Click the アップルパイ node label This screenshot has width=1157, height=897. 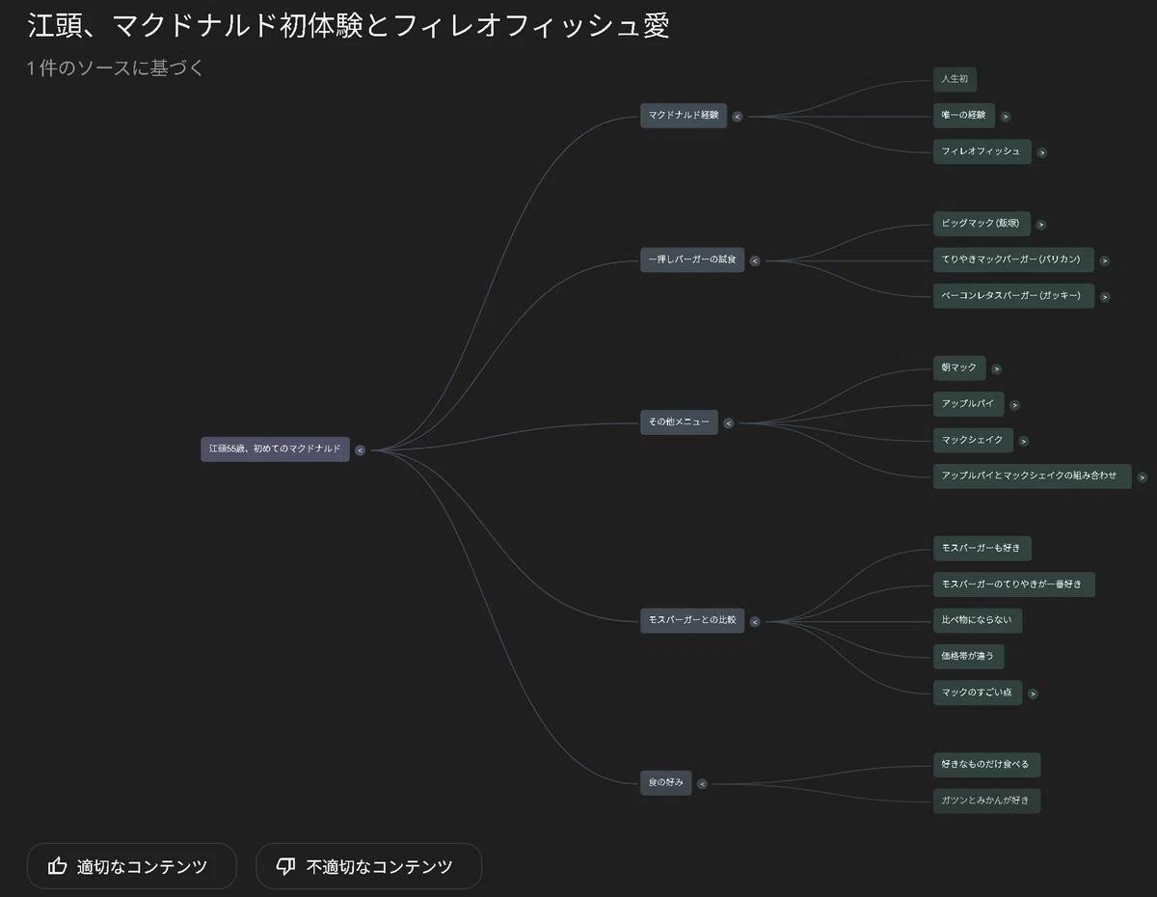point(969,404)
